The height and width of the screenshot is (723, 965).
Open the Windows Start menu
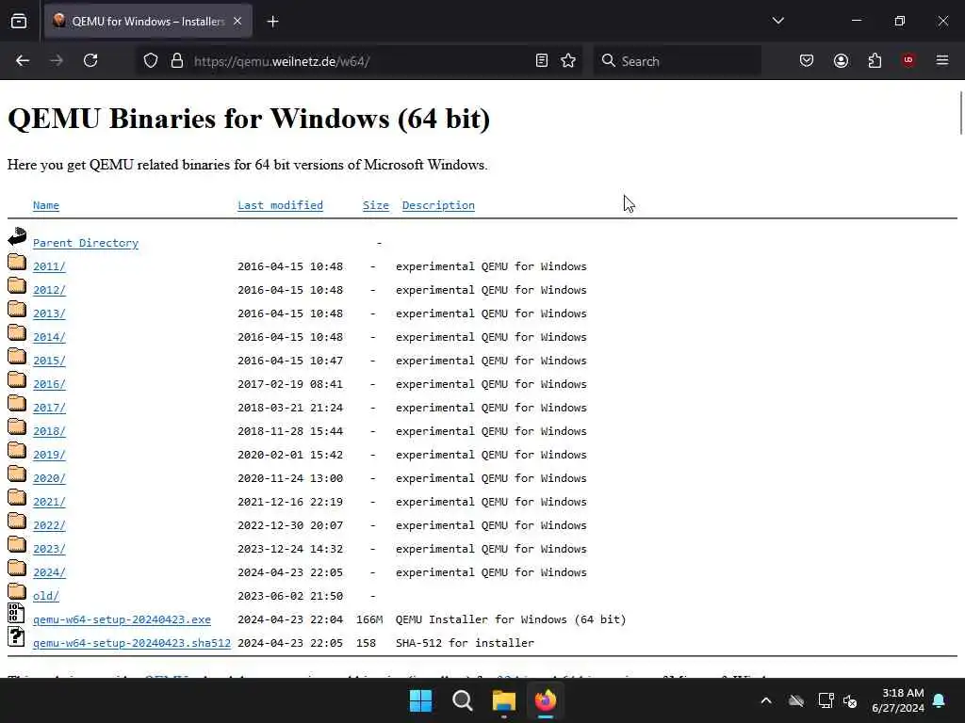coord(421,700)
